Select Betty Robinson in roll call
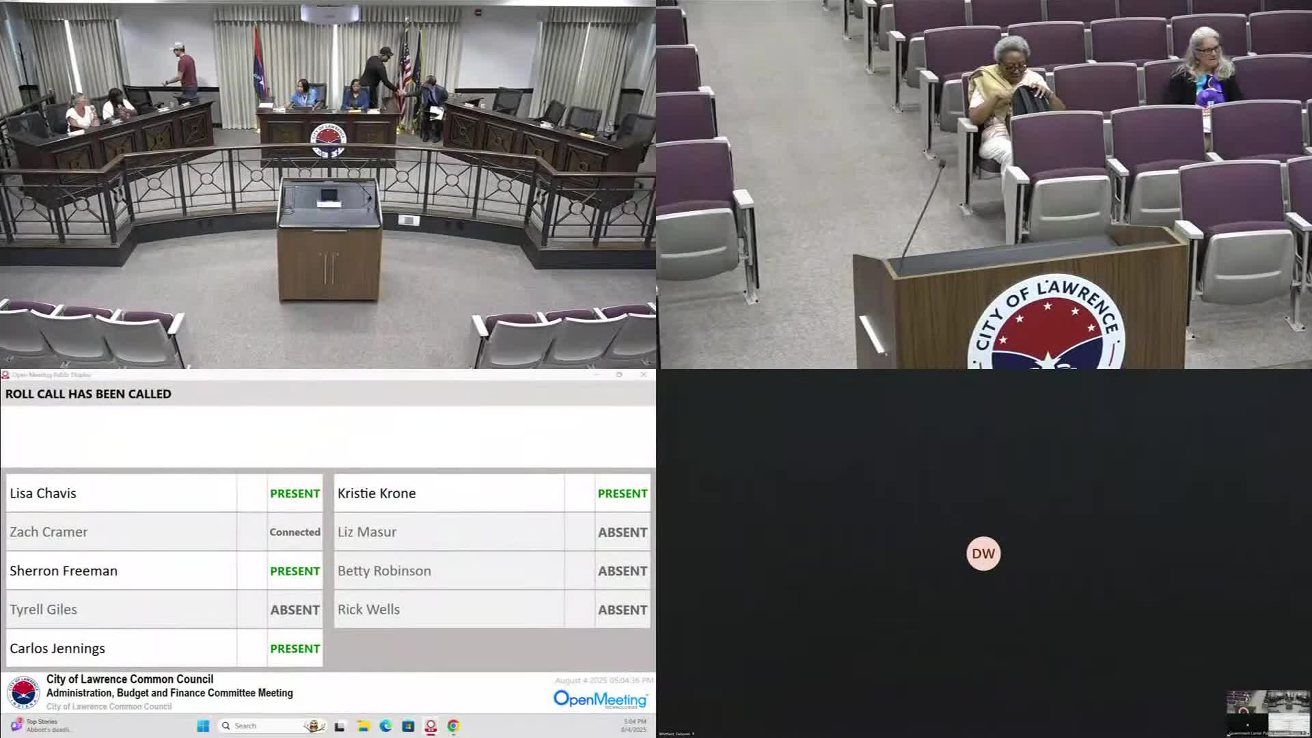1312x738 pixels. point(384,571)
